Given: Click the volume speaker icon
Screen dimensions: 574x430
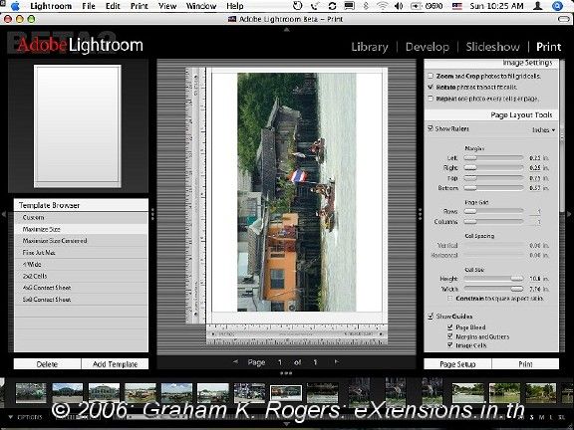Looking at the screenshot, I should (399, 6).
